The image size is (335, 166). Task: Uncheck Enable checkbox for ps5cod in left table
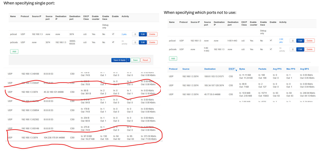click(113, 34)
